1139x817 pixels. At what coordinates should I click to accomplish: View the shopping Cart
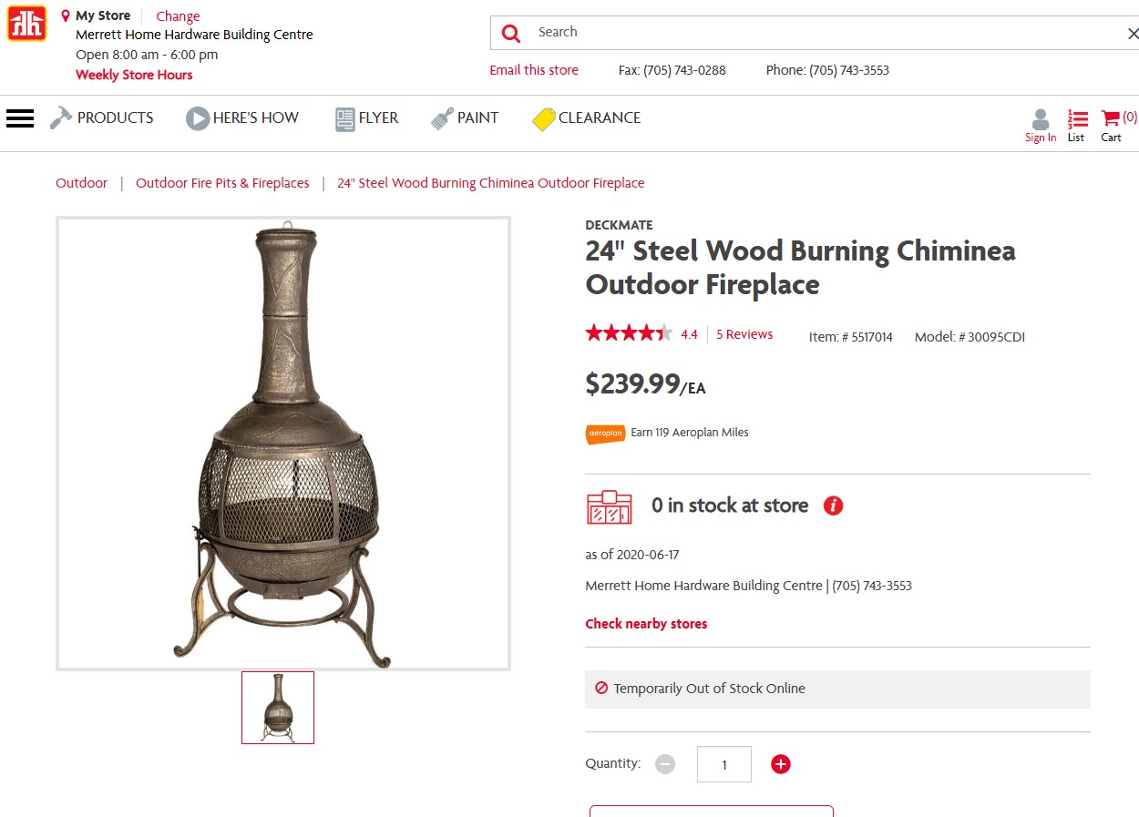tap(1113, 126)
